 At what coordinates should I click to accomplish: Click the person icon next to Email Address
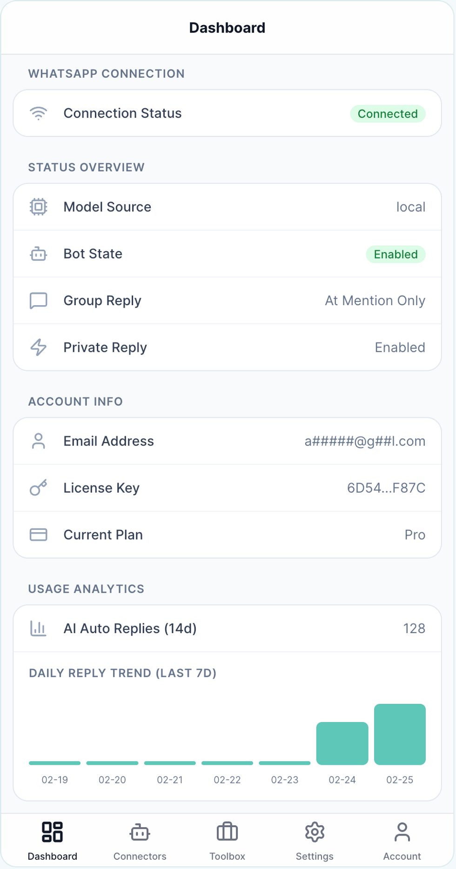point(39,441)
